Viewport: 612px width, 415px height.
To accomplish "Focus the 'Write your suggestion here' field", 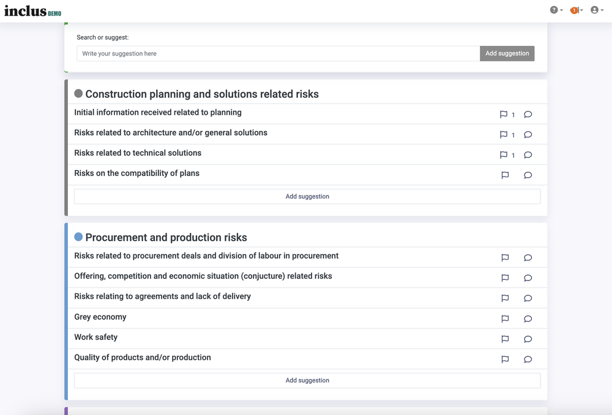I will 278,53.
